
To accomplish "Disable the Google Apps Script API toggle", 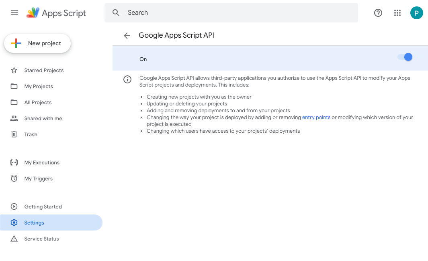I will (x=405, y=57).
